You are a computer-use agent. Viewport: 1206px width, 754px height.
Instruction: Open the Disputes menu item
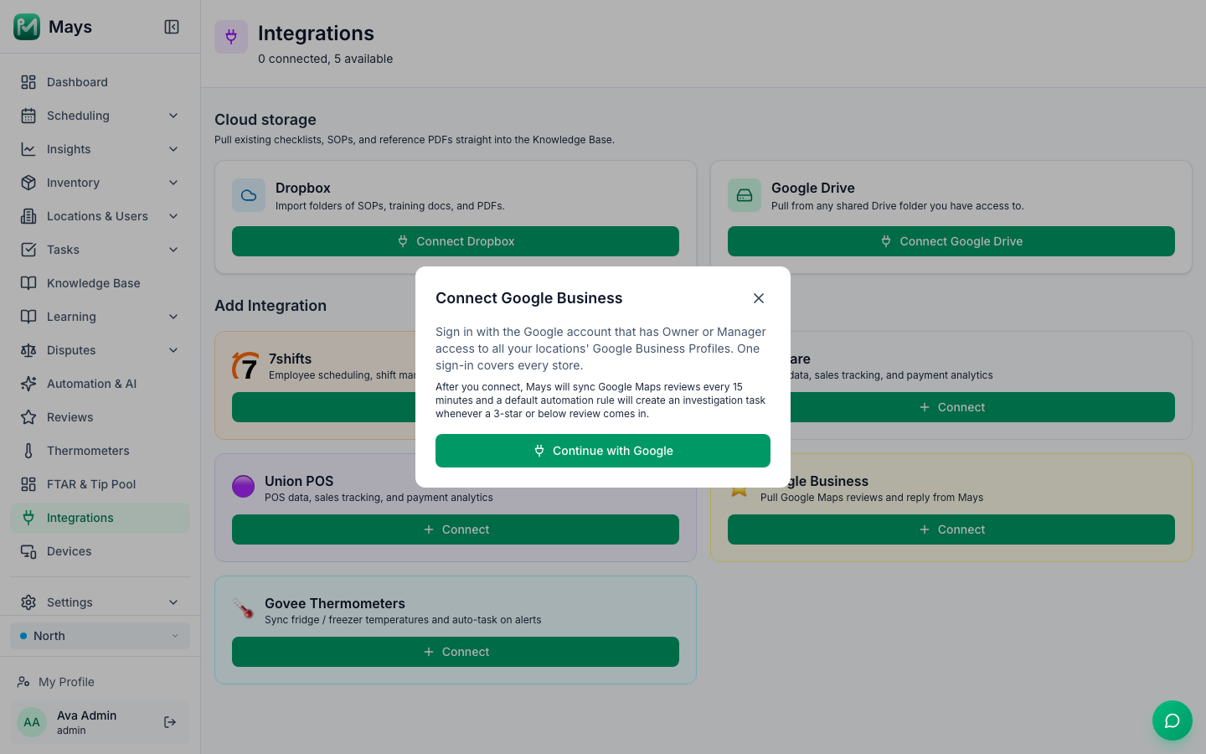(100, 350)
